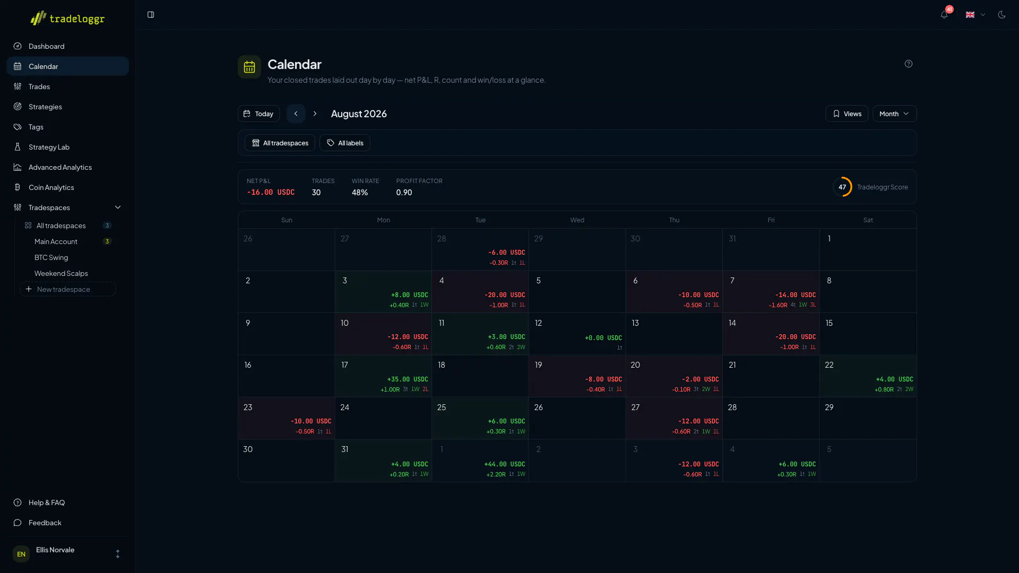Click the Dashboard gauge icon

click(18, 46)
